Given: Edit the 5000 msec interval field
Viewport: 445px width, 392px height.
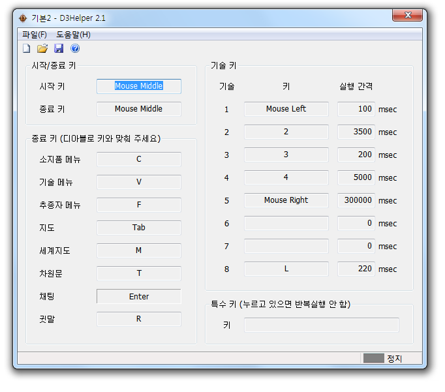Looking at the screenshot, I should [356, 177].
